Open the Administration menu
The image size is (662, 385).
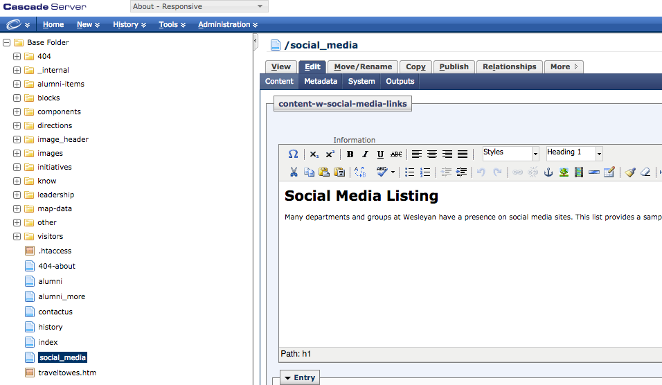[228, 24]
